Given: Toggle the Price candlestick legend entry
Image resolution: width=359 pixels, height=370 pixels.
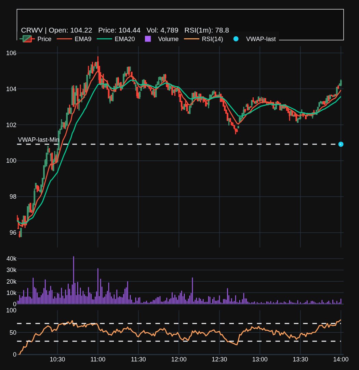Looking at the screenshot, I should pos(36,39).
